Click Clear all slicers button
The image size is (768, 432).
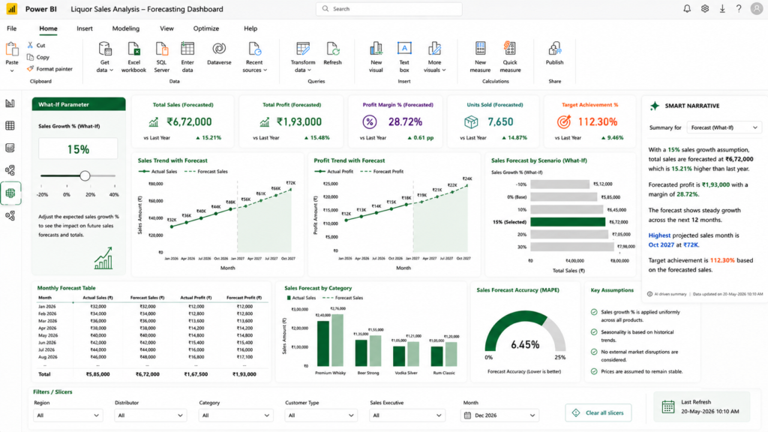point(598,413)
